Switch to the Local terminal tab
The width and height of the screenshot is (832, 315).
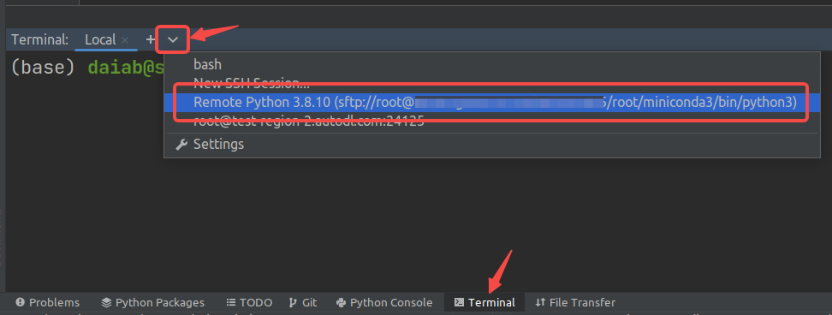[100, 39]
